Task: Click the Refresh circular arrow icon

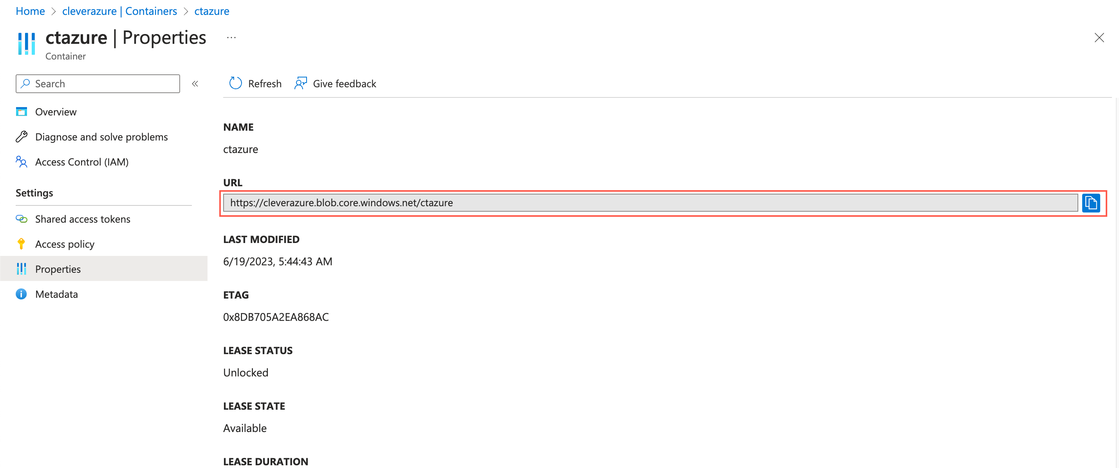Action: pyautogui.click(x=235, y=83)
